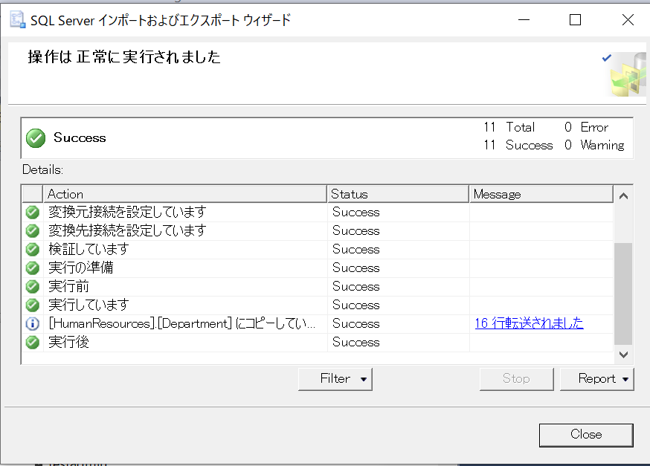Viewport: 650px width, 466px height.
Task: Sort by the Message column header
Action: (x=541, y=194)
